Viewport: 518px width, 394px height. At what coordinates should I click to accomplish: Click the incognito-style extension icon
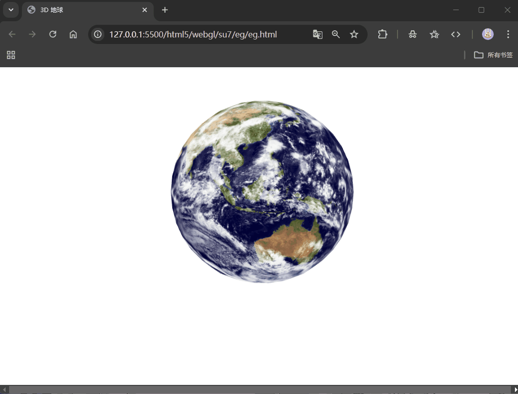coord(412,34)
